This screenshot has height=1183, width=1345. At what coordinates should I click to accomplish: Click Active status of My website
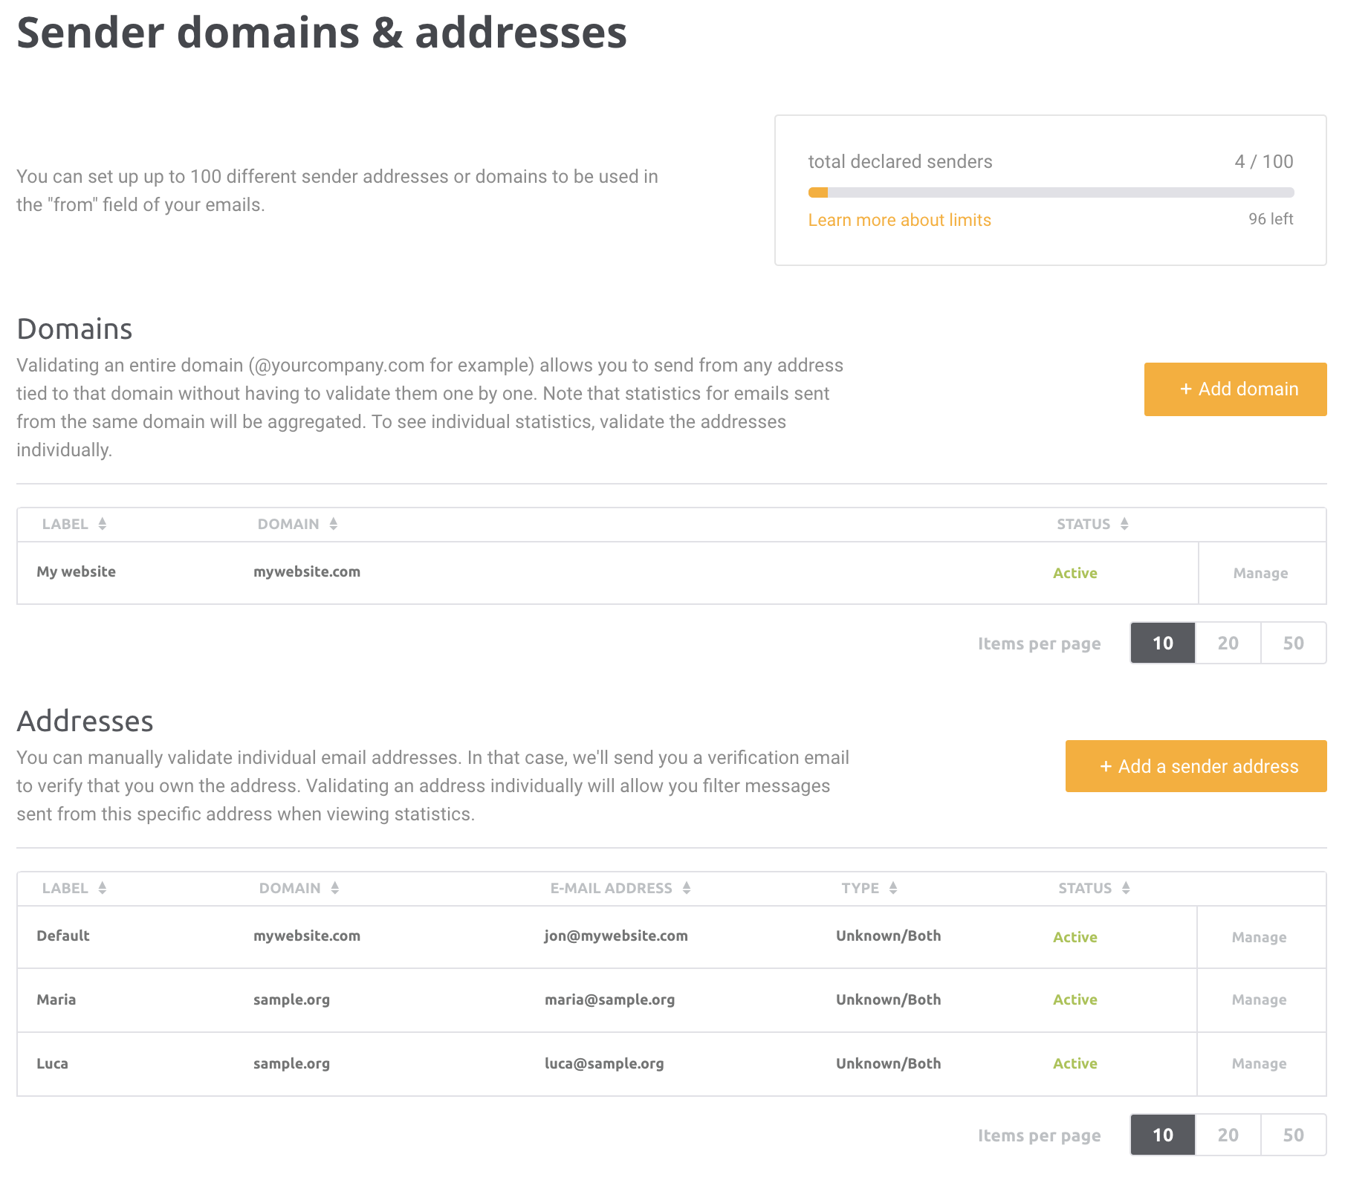pos(1075,573)
